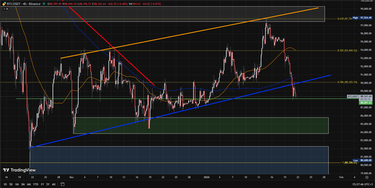
Task: Click the Feb label on time axis
Action: pos(341,177)
